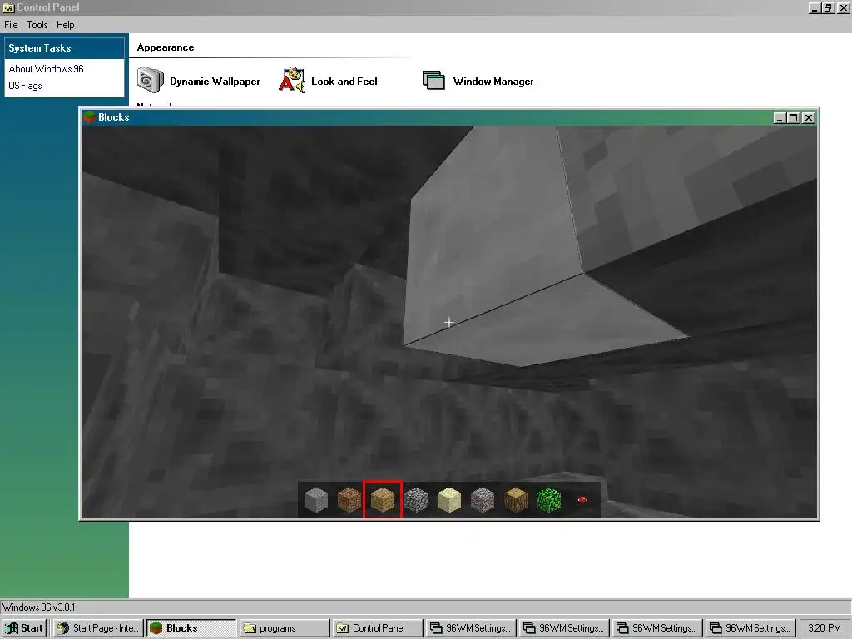Image resolution: width=852 pixels, height=639 pixels.
Task: Close the Control Panel window
Action: pyautogui.click(x=844, y=8)
